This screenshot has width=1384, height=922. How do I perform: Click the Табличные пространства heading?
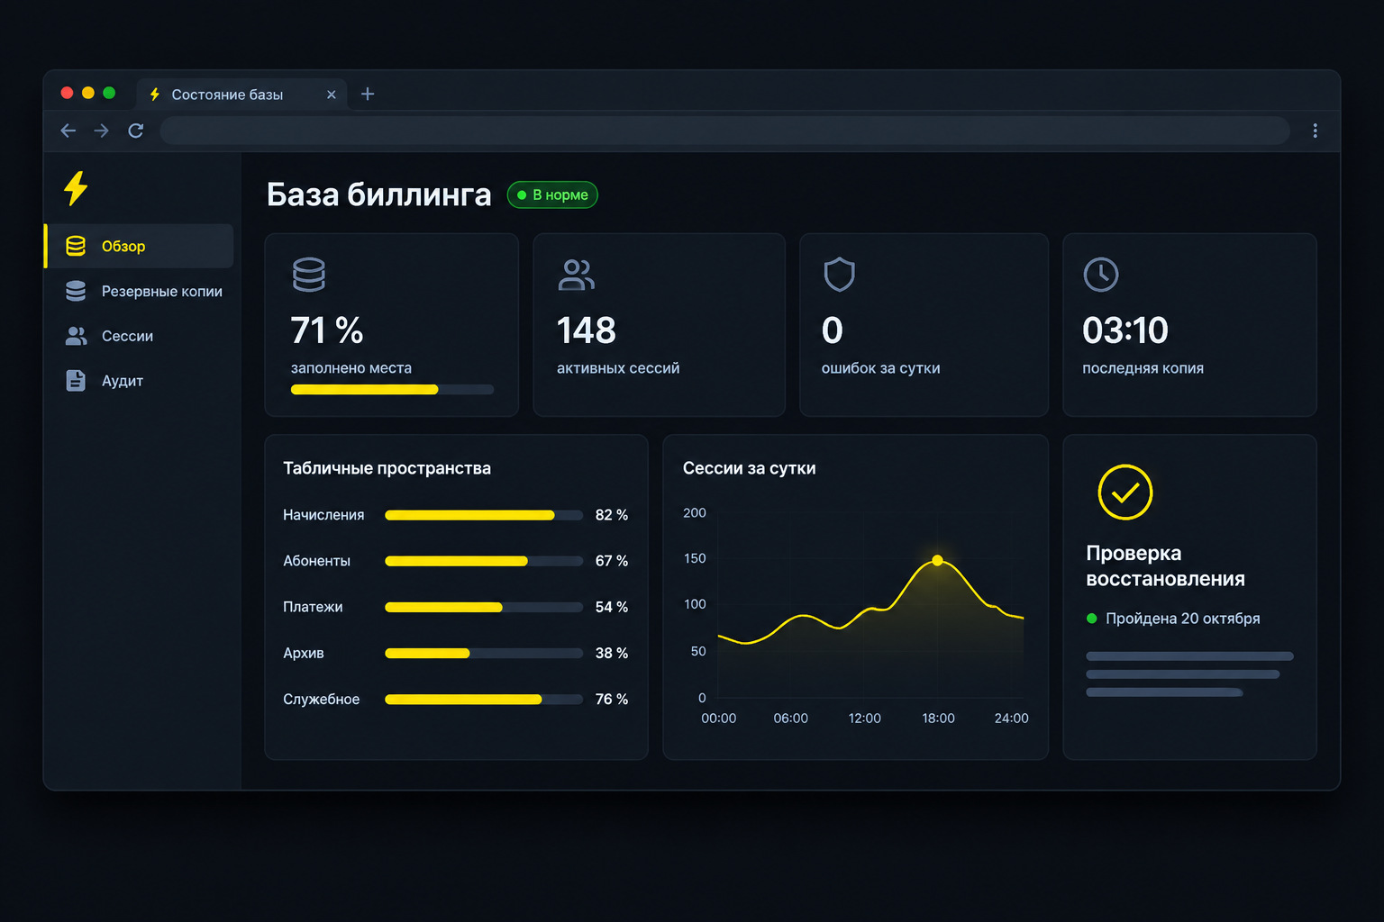(387, 468)
